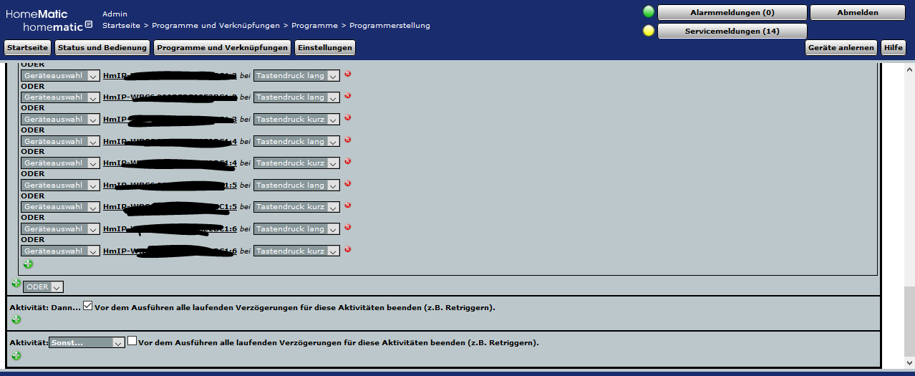Change Tastendruck kurz dropdown for channel 3

[x=296, y=120]
